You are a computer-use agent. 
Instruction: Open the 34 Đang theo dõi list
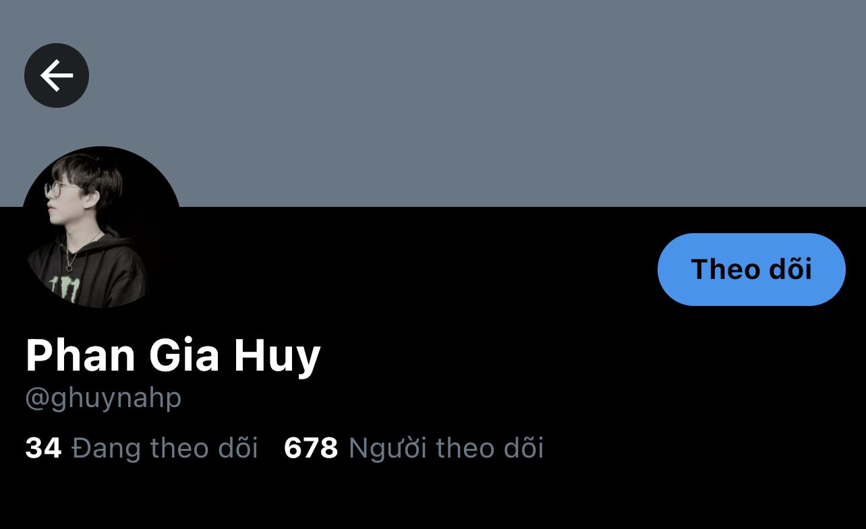pos(142,447)
